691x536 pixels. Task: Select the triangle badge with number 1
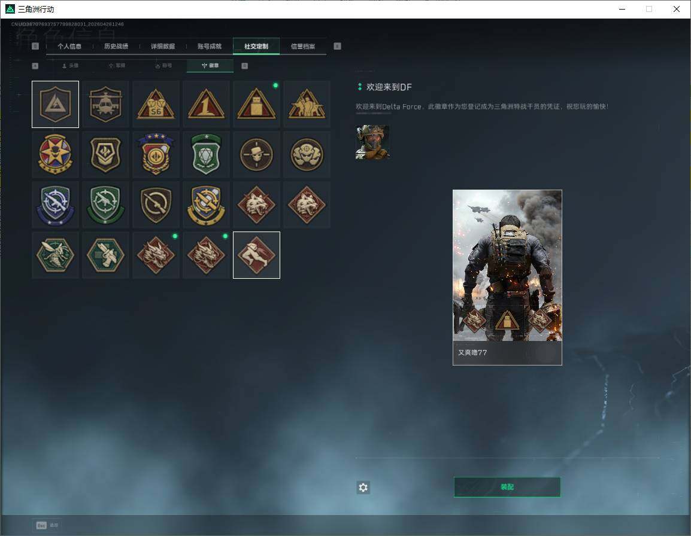point(206,104)
